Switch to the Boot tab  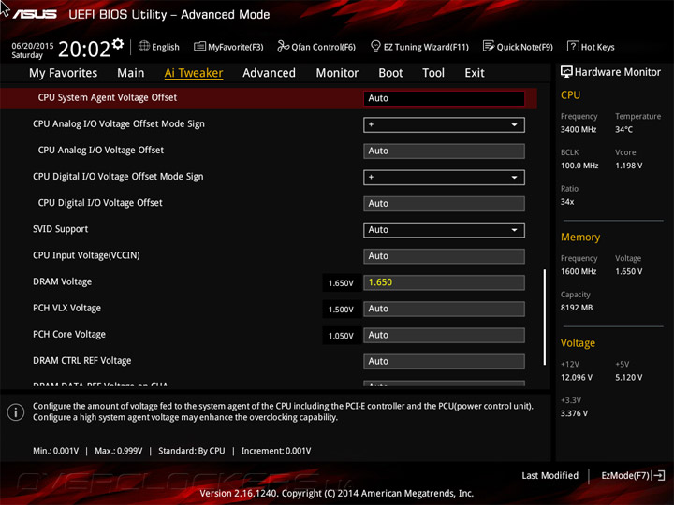coord(390,73)
